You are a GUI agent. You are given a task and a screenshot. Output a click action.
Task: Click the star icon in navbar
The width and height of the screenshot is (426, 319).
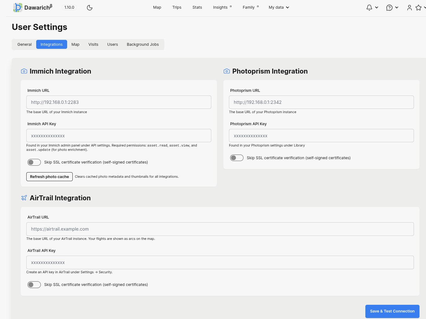(419, 7)
